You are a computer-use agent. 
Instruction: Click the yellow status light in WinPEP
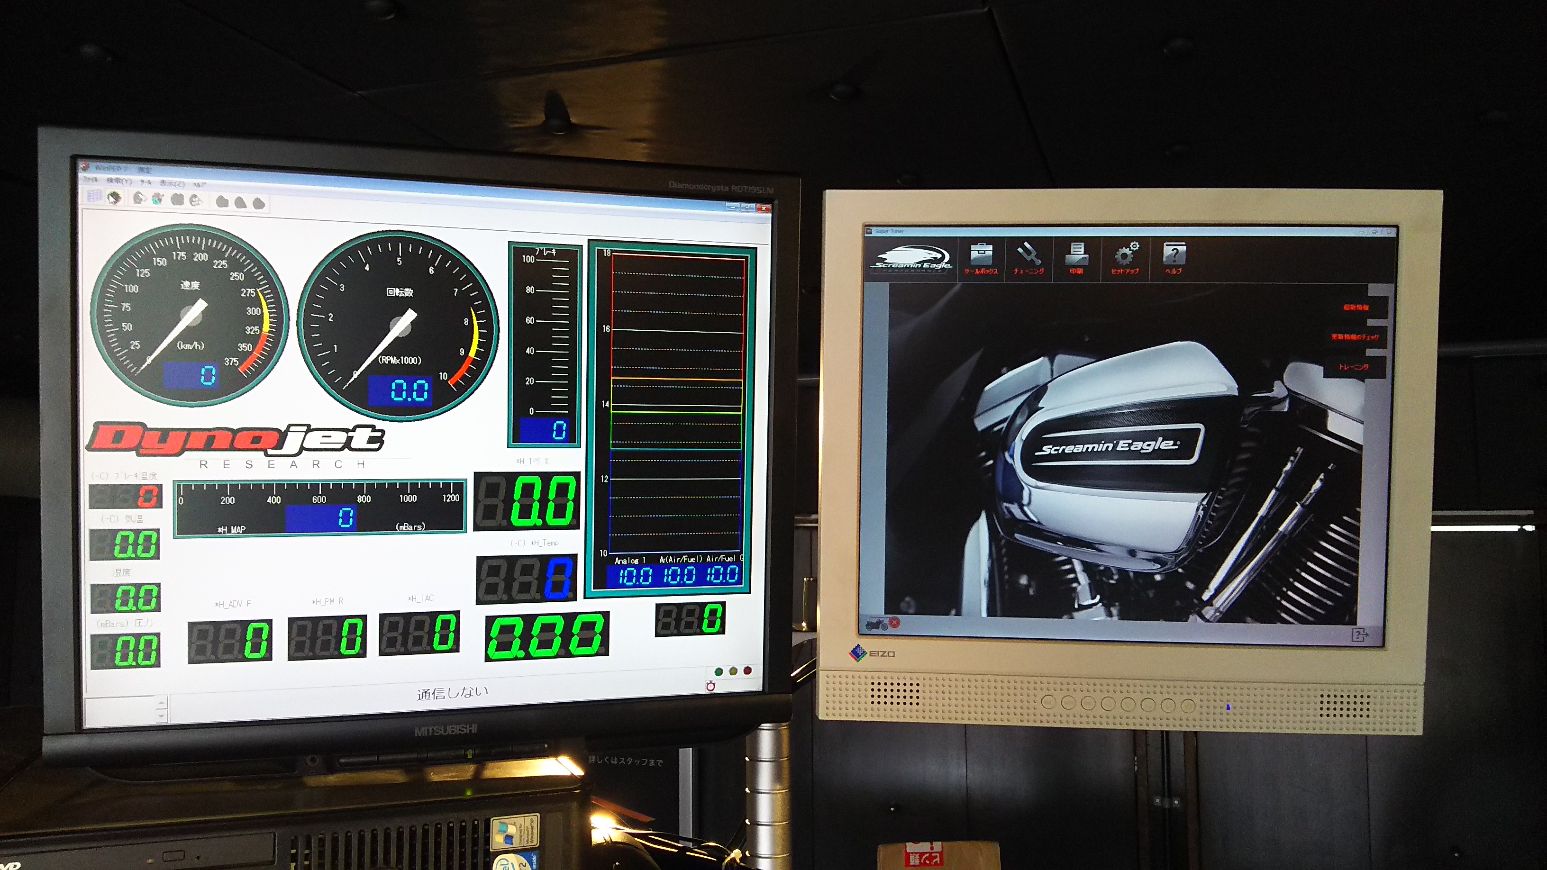click(x=733, y=671)
